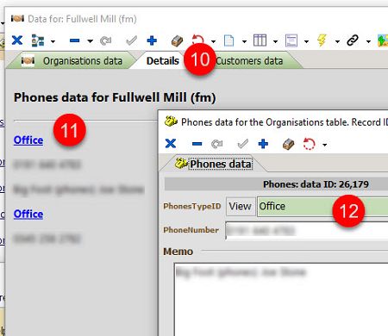Screen dimensions: 388x336
Task: Click red dotted undo icon in Phones window
Action: (x=310, y=144)
